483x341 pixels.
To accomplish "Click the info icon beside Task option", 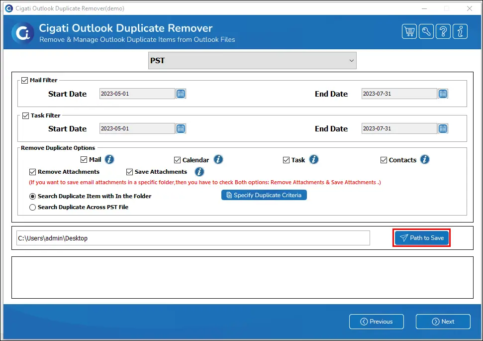I will (x=313, y=159).
